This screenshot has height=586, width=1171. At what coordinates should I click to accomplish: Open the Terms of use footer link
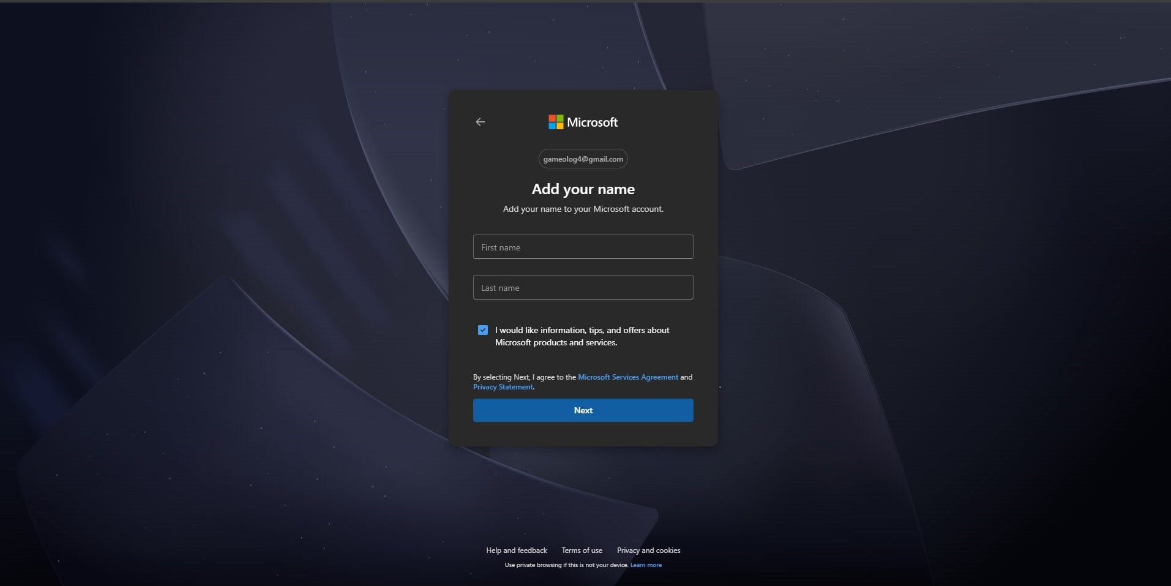(582, 550)
